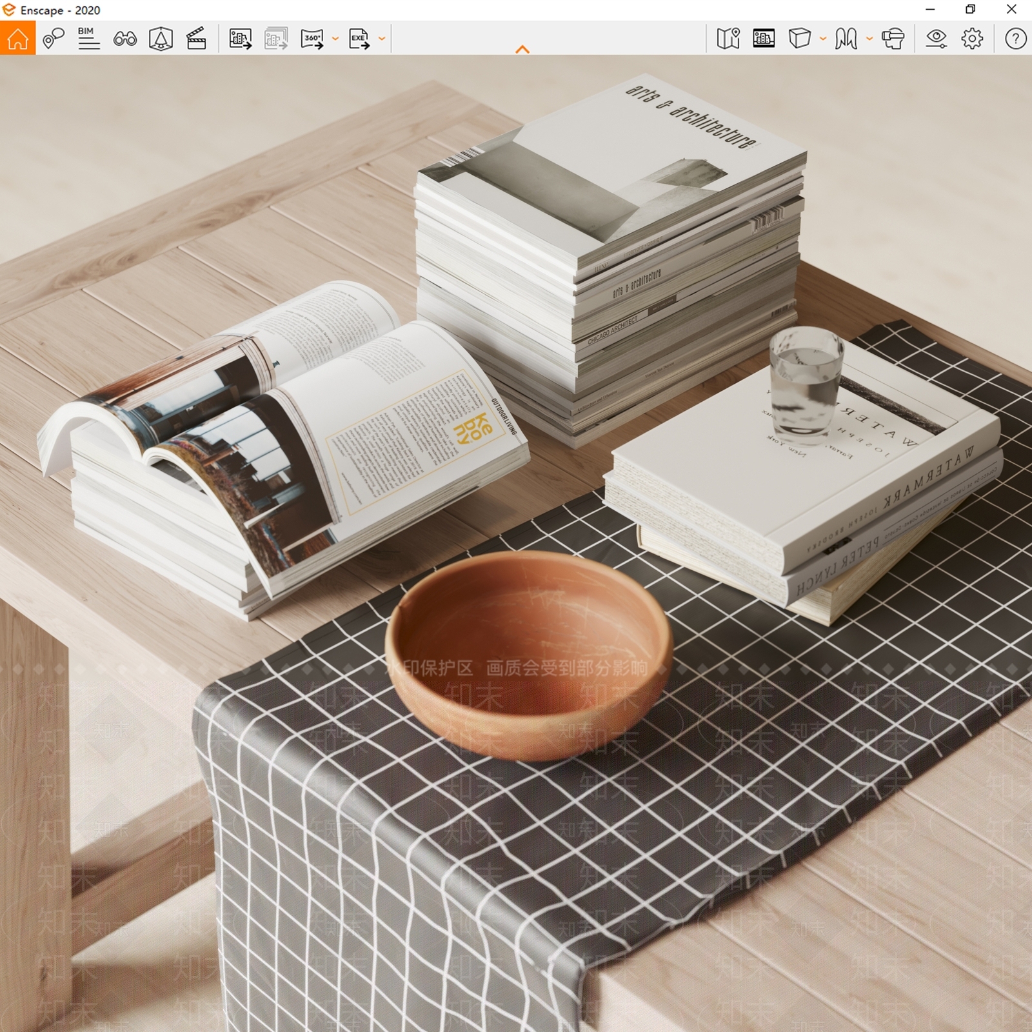Enable virtual reality headset icon
This screenshot has width=1032, height=1032.
coord(893,39)
